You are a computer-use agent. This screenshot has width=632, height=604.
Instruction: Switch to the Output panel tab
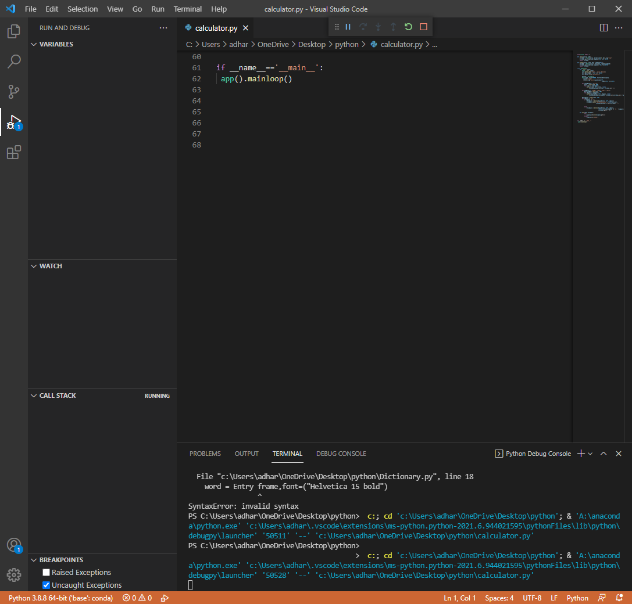click(247, 454)
